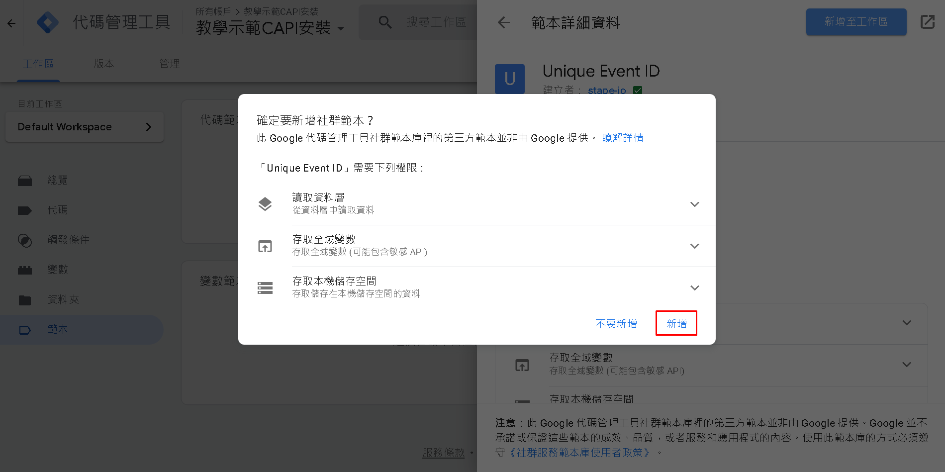Expand 存取全域變數 in background details panel
Viewport: 945px width, 472px height.
pos(907,365)
